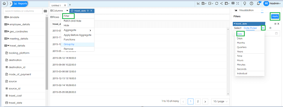The image size is (283, 107).
Task: Click the move icon on travel_date chip
Action: pos(88,11)
